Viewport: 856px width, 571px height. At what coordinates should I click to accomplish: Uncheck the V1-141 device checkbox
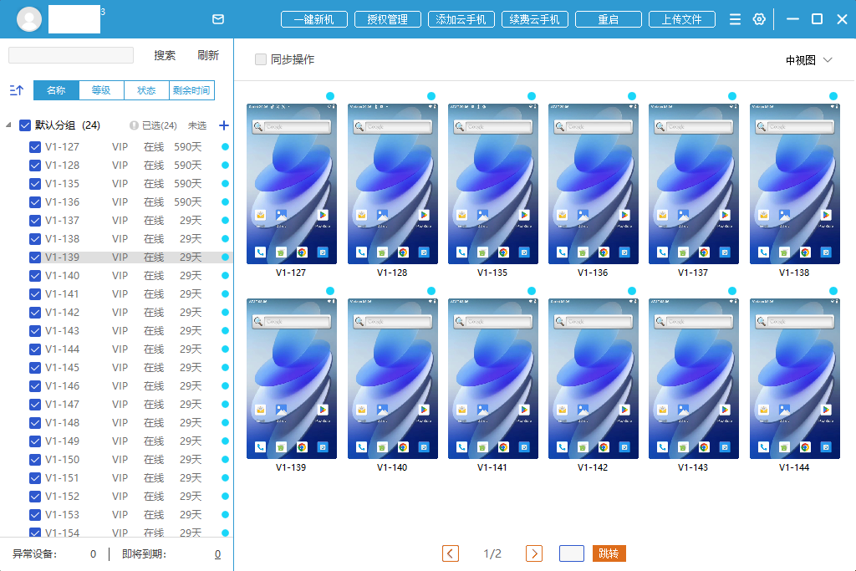click(x=35, y=294)
